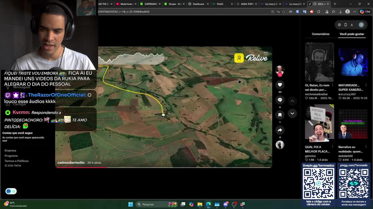
Task: Toggle the blue pill switch at bottom left
Action: (11, 191)
